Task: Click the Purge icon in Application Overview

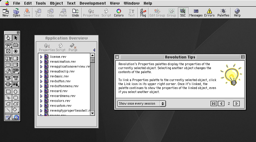Action: click(73, 47)
